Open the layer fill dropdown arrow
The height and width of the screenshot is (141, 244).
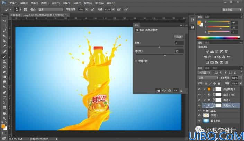point(241,84)
